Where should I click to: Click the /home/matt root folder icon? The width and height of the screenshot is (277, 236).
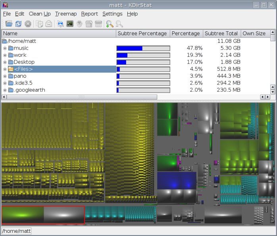(x=5, y=41)
